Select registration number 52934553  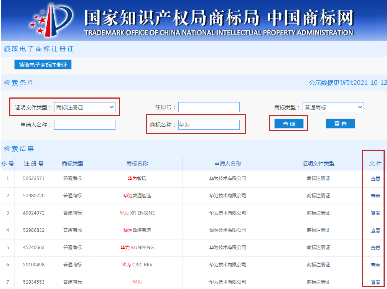pos(34,282)
